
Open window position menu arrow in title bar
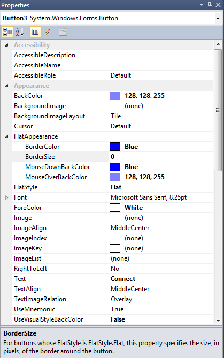(x=202, y=5)
